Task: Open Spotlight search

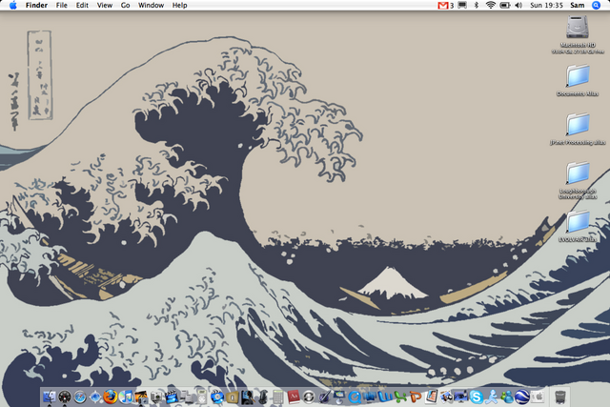Action: point(596,5)
